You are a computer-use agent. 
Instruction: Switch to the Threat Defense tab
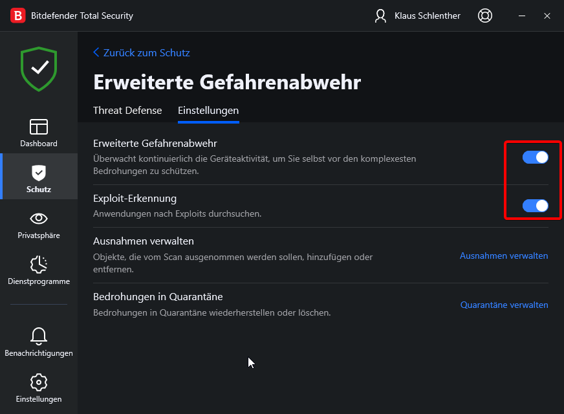tap(127, 111)
